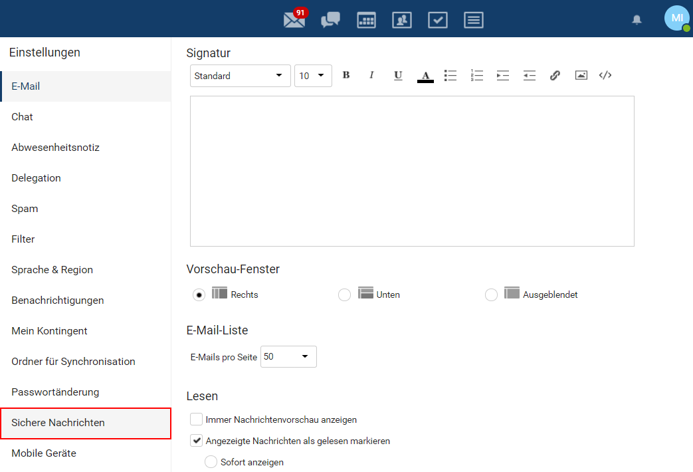Viewport: 693px width, 472px height.
Task: Open the mail inbox icon with 91 badge
Action: point(294,20)
